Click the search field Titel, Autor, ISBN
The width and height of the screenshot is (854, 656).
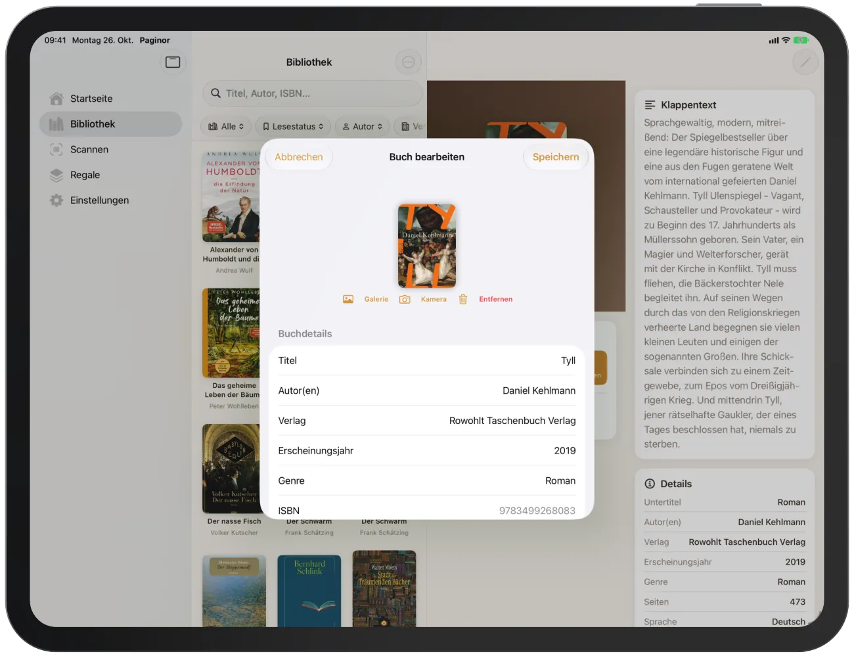coord(312,93)
